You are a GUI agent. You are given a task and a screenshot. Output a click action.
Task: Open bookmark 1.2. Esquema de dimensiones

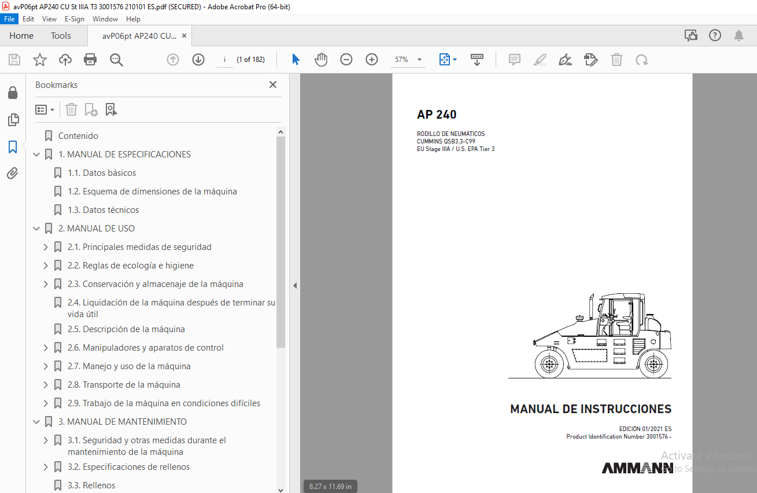[152, 192]
